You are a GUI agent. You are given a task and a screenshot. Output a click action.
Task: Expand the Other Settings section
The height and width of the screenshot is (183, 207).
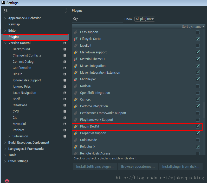[5, 161]
